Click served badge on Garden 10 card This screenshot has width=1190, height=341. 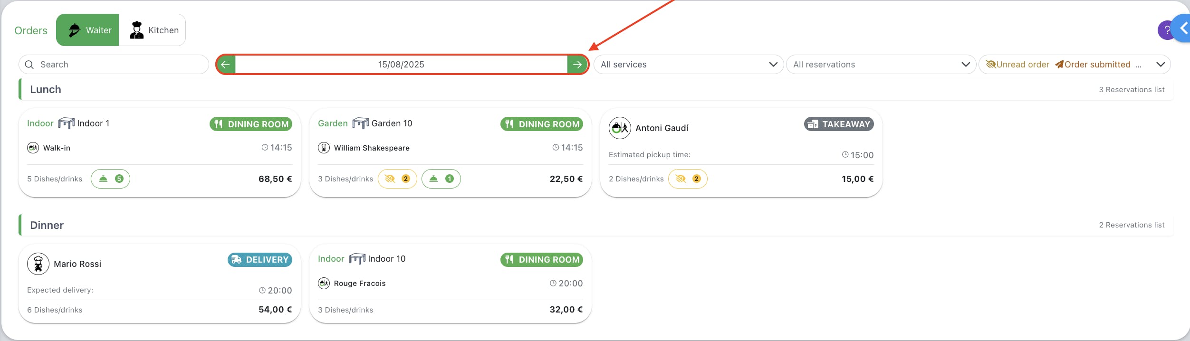pyautogui.click(x=441, y=179)
